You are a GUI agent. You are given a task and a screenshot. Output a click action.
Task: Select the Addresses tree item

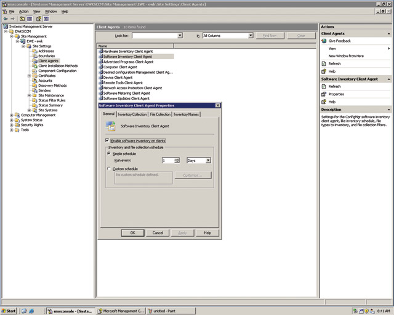pyautogui.click(x=46, y=51)
